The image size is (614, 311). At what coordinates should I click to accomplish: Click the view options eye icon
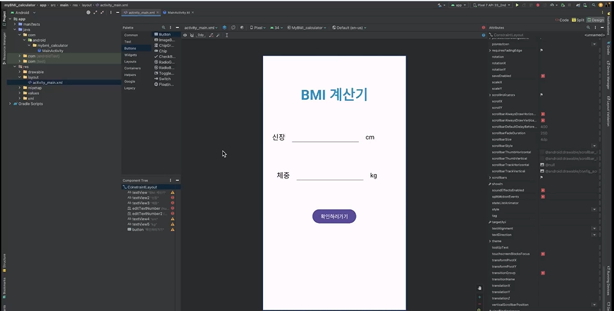click(x=185, y=35)
